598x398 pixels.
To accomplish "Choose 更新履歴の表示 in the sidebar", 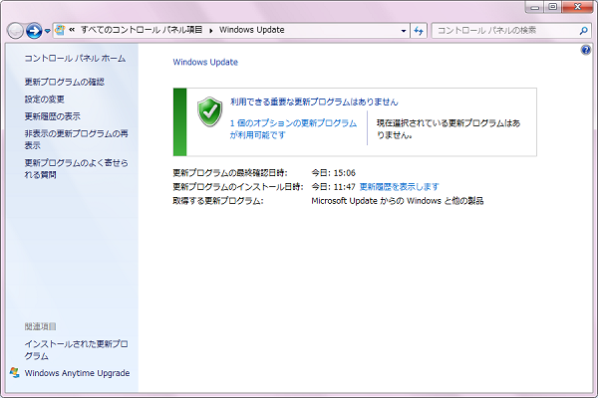I will point(52,115).
